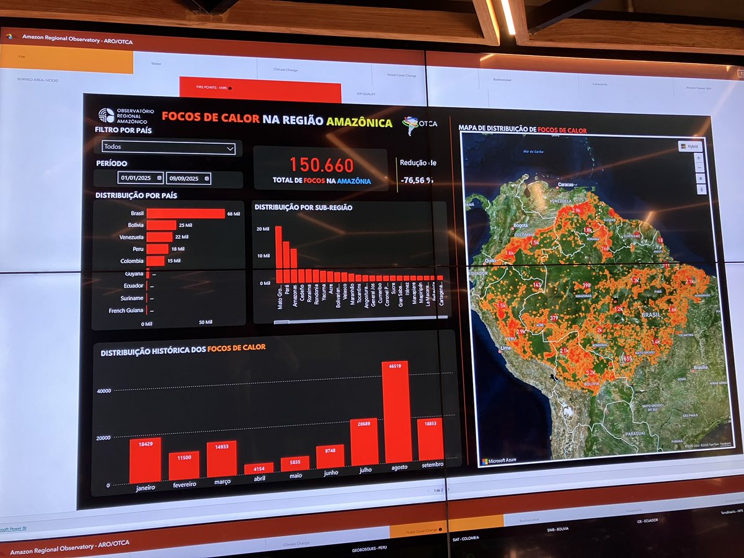Click the abril bar with 4154
Image resolution: width=744 pixels, height=558 pixels.
(259, 469)
